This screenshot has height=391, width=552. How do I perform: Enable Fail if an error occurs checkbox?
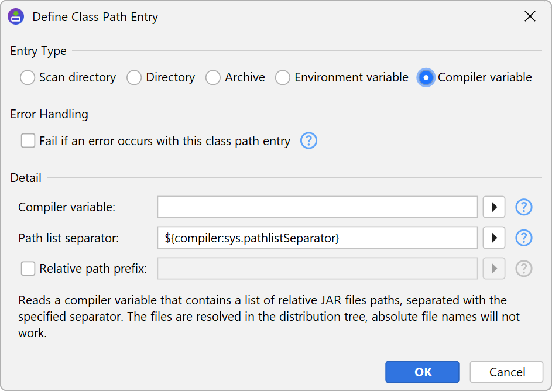28,141
